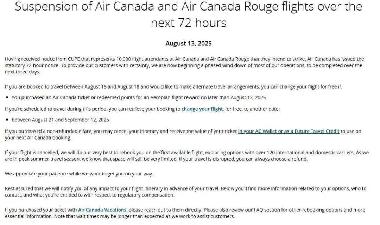380x225 pixels.
Task: Open the "change your flight" link
Action: pyautogui.click(x=202, y=109)
